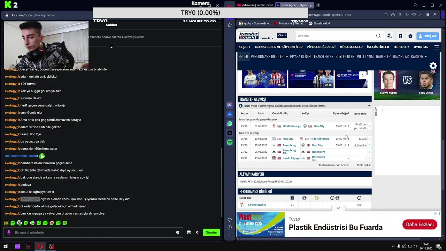Open Kick chat settings gear

tap(197, 233)
